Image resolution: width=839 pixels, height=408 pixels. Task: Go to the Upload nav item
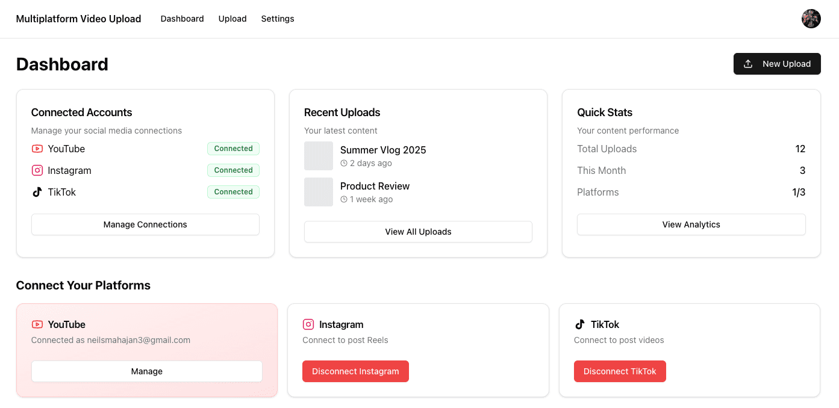[x=232, y=19]
